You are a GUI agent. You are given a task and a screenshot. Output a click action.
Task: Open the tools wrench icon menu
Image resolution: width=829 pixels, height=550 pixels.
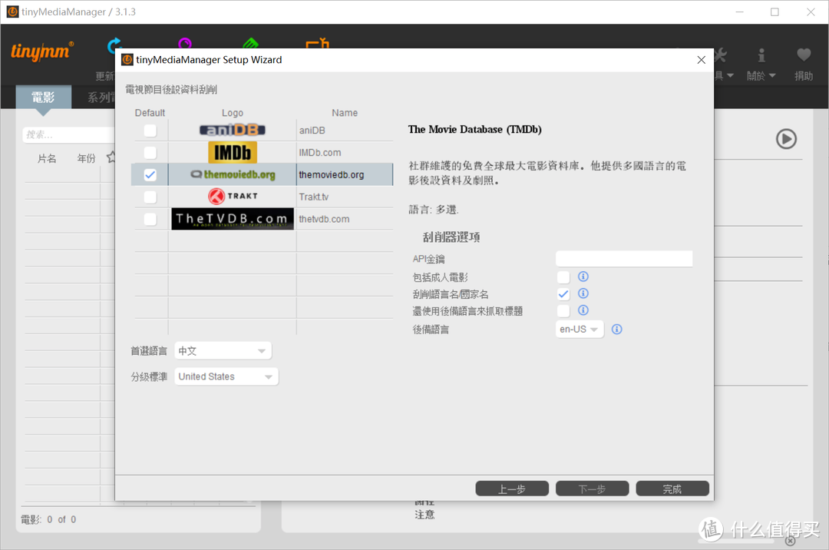[x=720, y=55]
